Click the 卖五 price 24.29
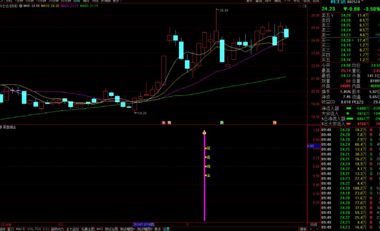This screenshot has height=231, width=380. 345,15
